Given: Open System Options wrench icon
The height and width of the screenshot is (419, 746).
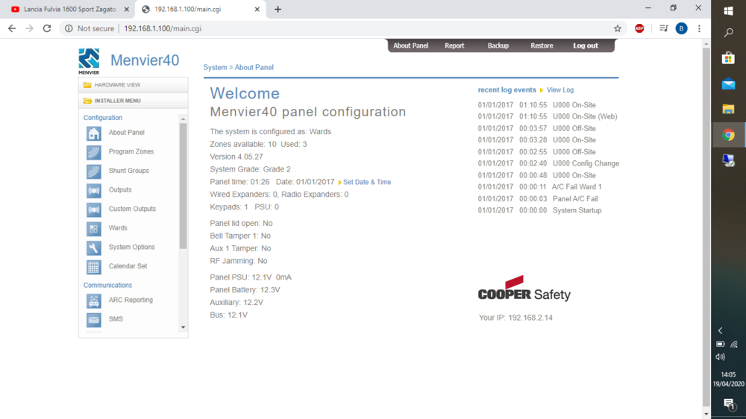Looking at the screenshot, I should pos(93,248).
